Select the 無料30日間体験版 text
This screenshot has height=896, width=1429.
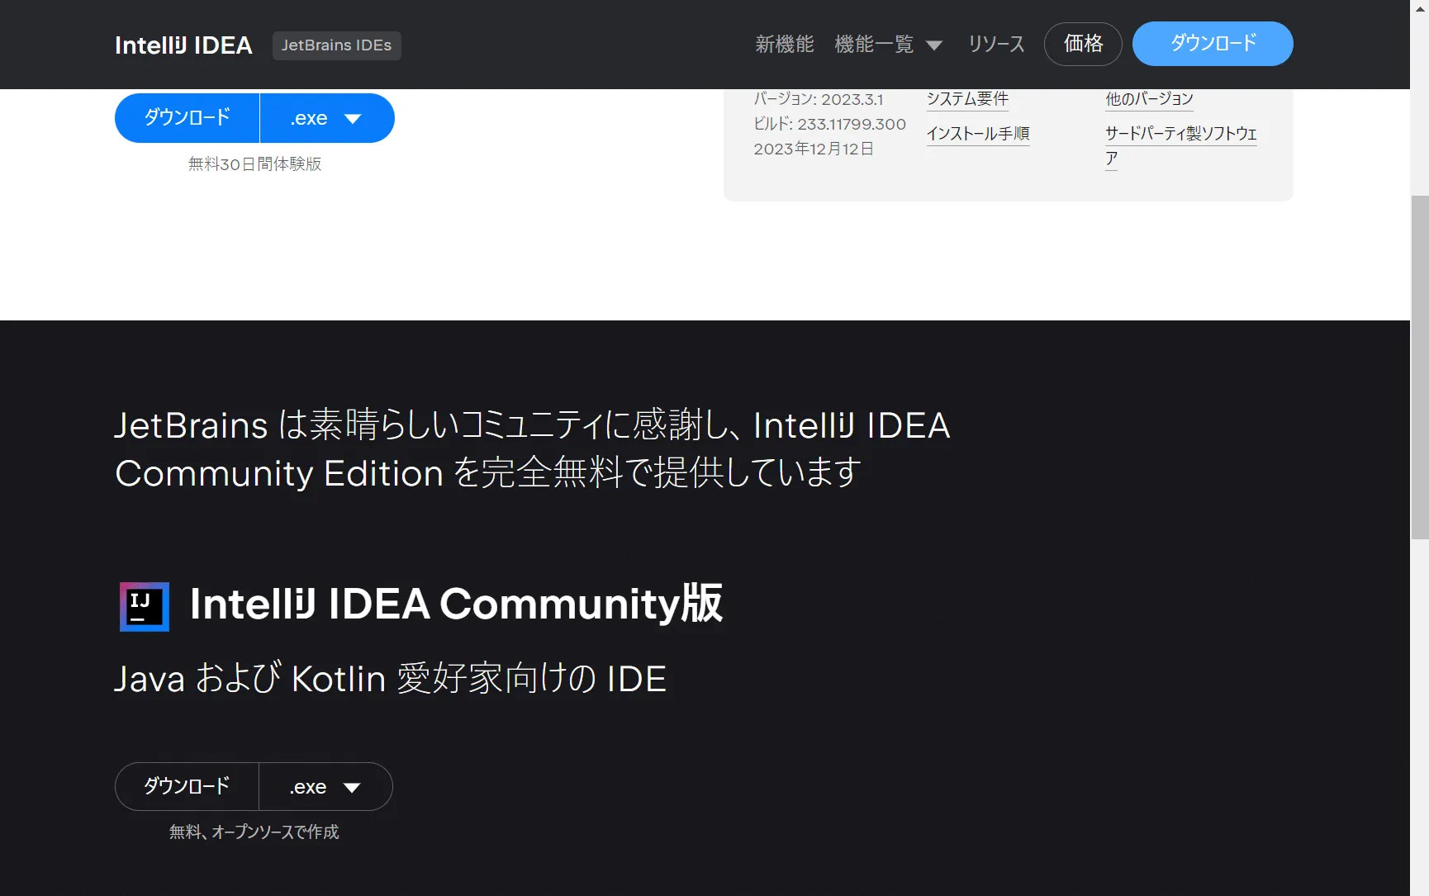point(254,164)
